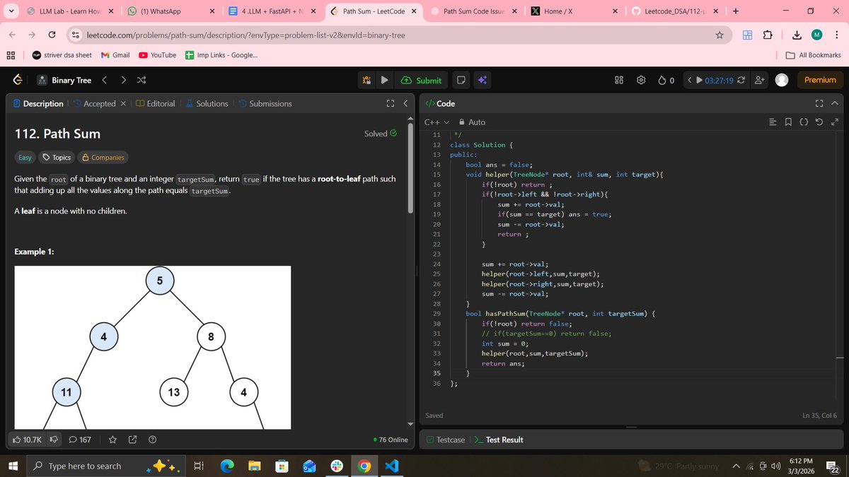
Task: Upvote the problem showing 10.7K likes
Action: click(28, 440)
